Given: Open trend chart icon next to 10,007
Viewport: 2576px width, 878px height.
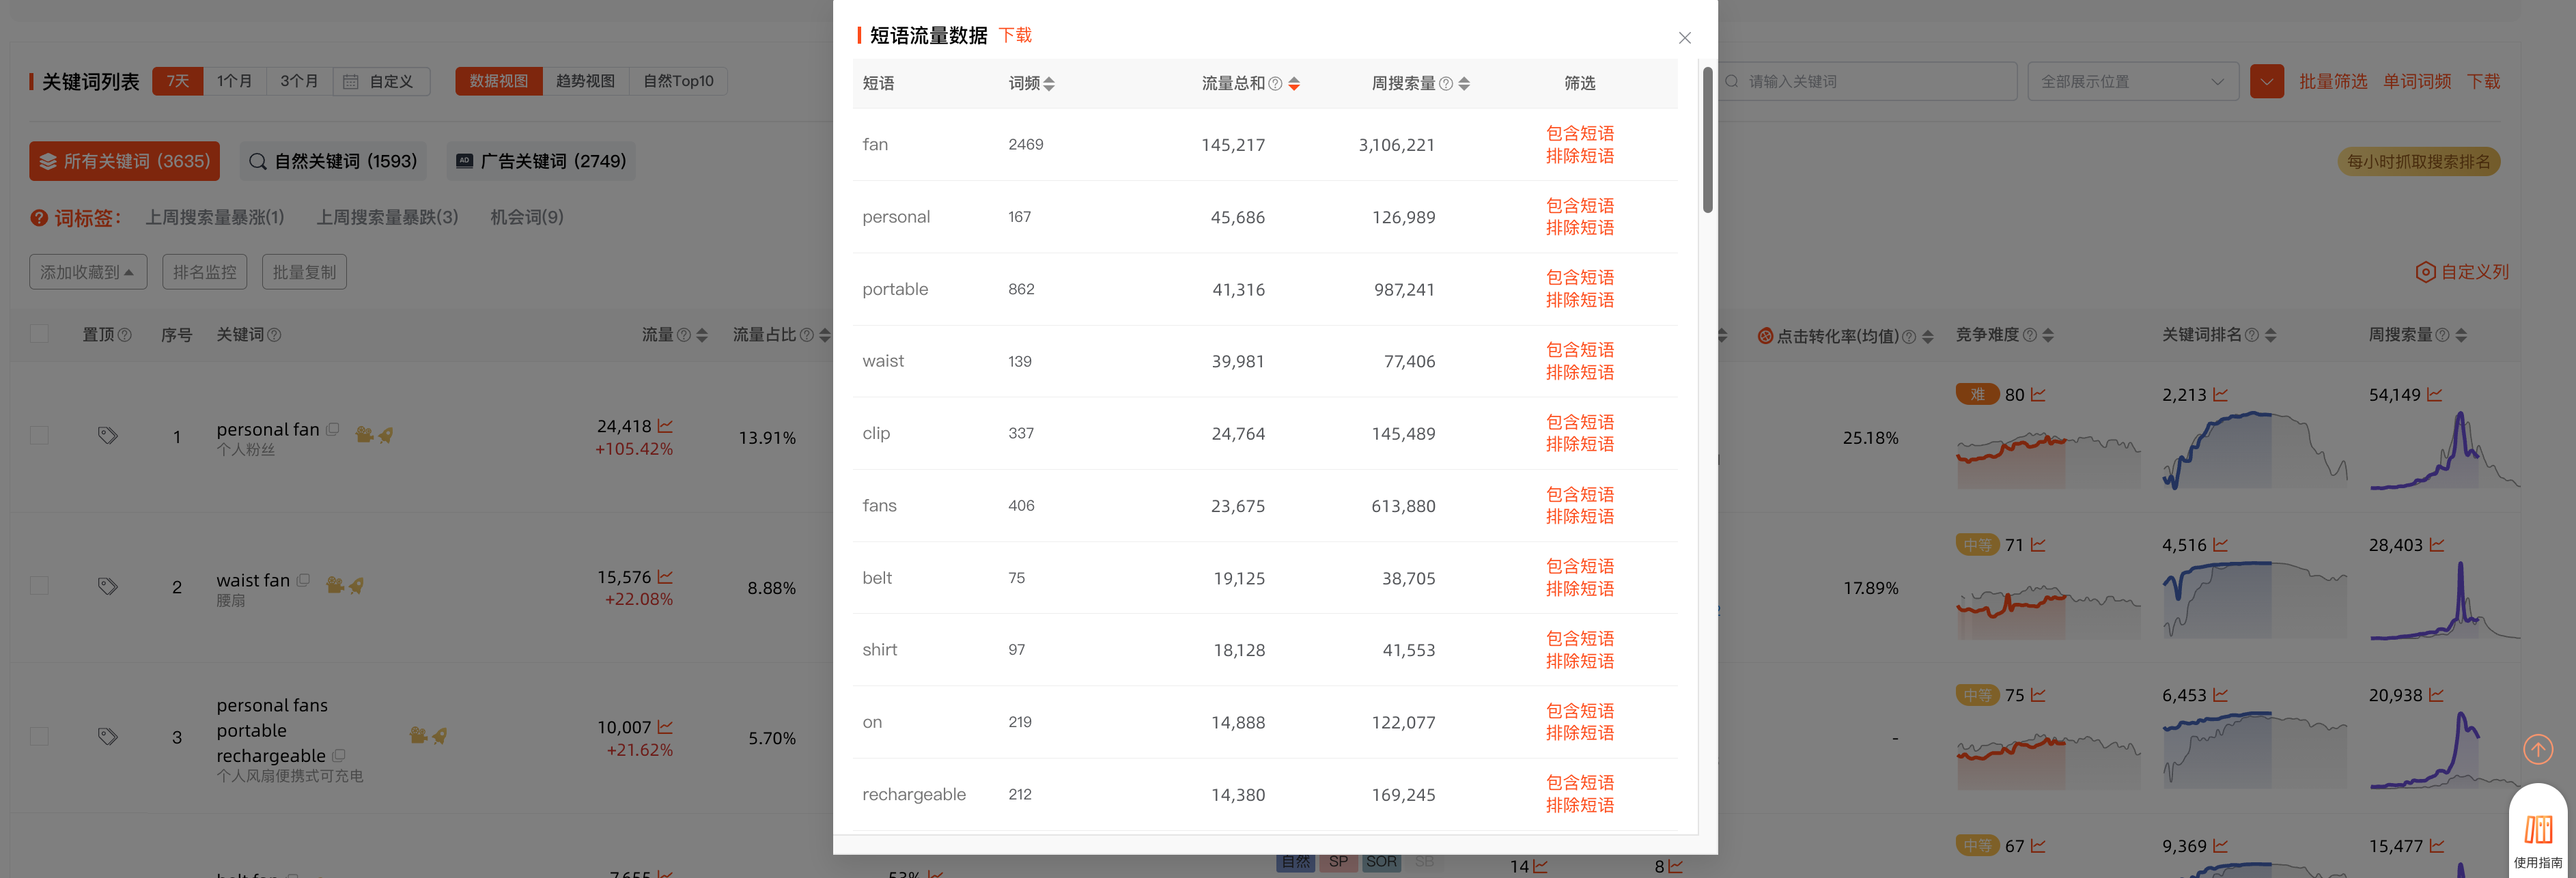Looking at the screenshot, I should (x=665, y=727).
